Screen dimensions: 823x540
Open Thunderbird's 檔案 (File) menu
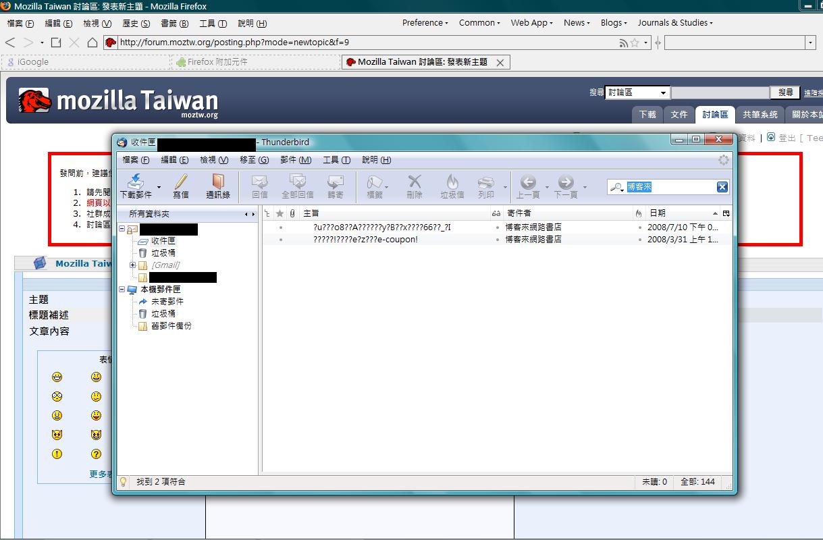[136, 160]
